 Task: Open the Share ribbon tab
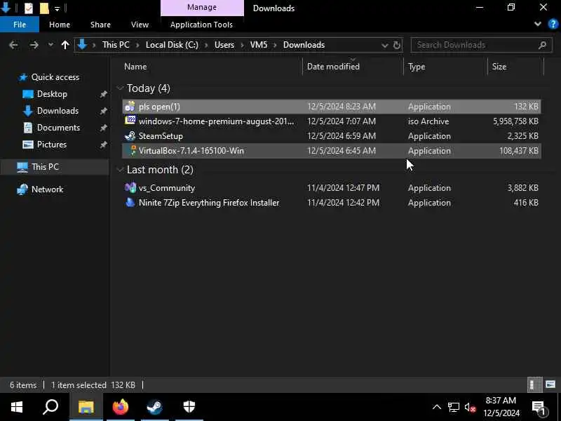(100, 25)
